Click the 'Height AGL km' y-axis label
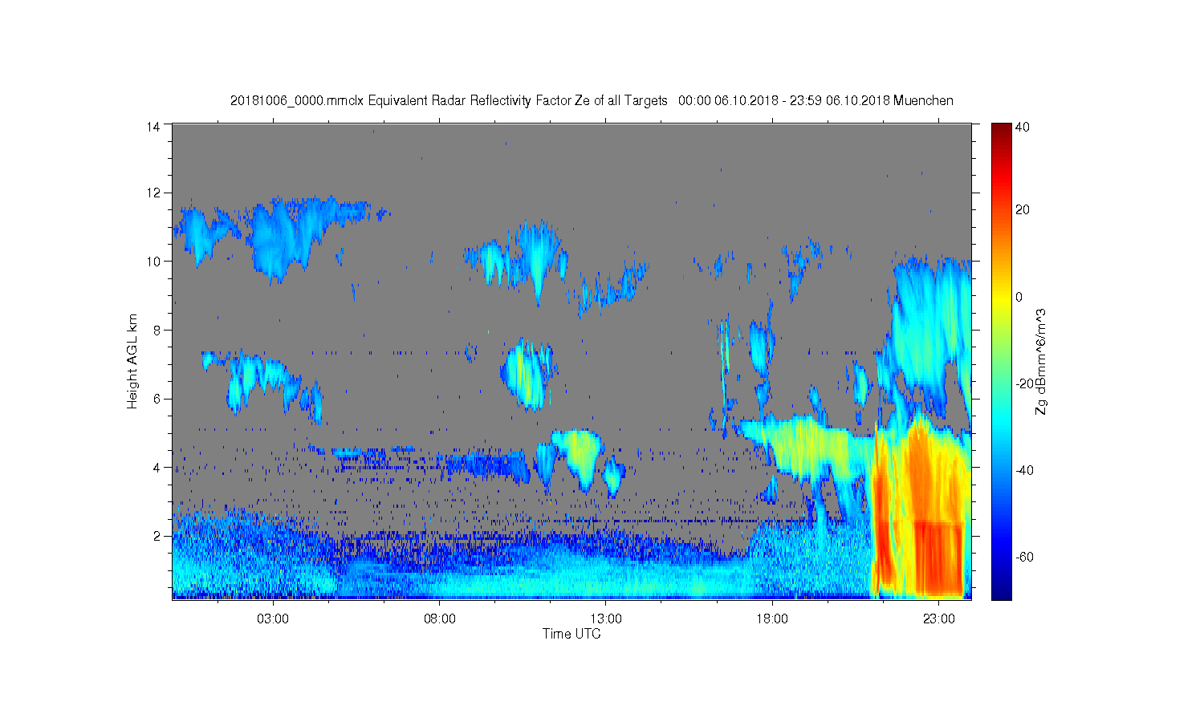 pyautogui.click(x=132, y=361)
